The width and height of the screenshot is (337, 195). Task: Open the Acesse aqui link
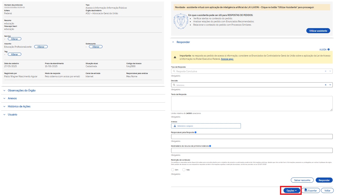[227, 59]
